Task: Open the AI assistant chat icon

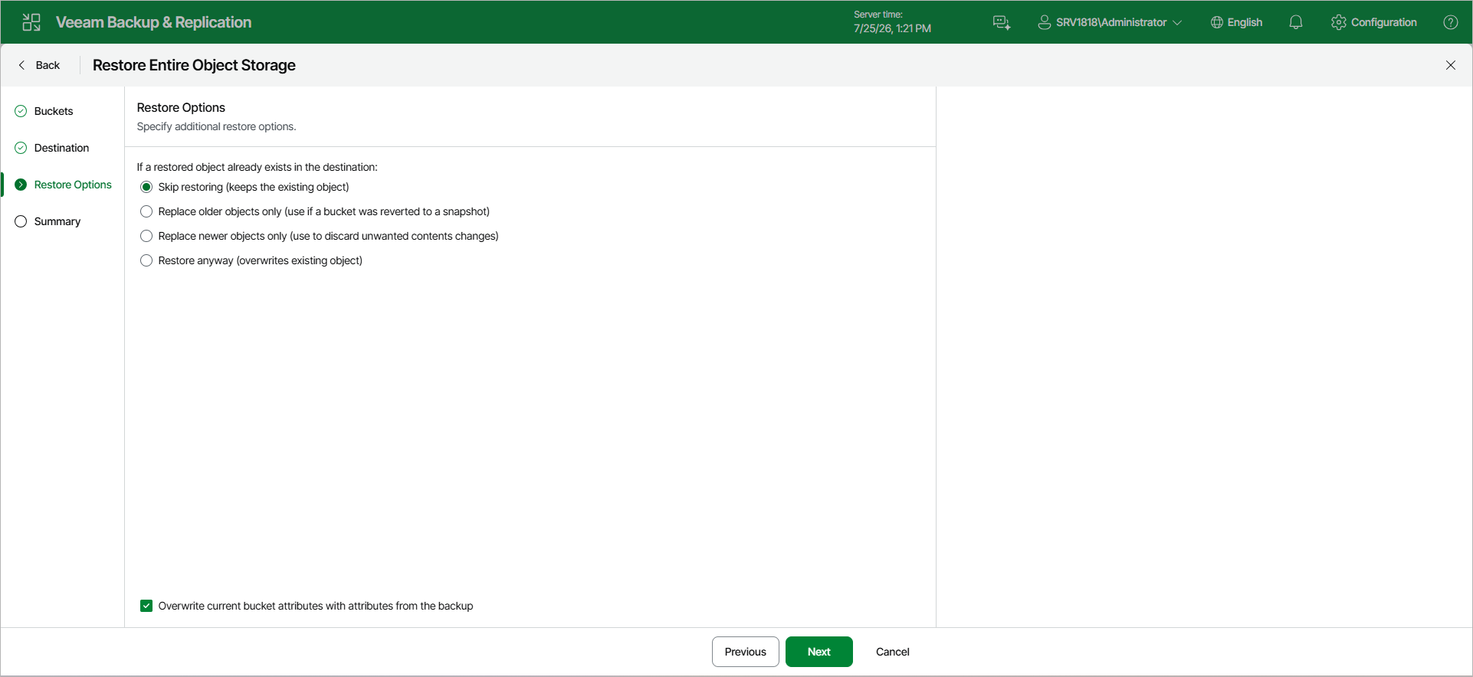Action: 1002,22
